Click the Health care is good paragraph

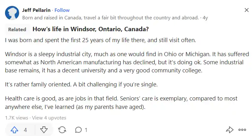[x=121, y=103]
